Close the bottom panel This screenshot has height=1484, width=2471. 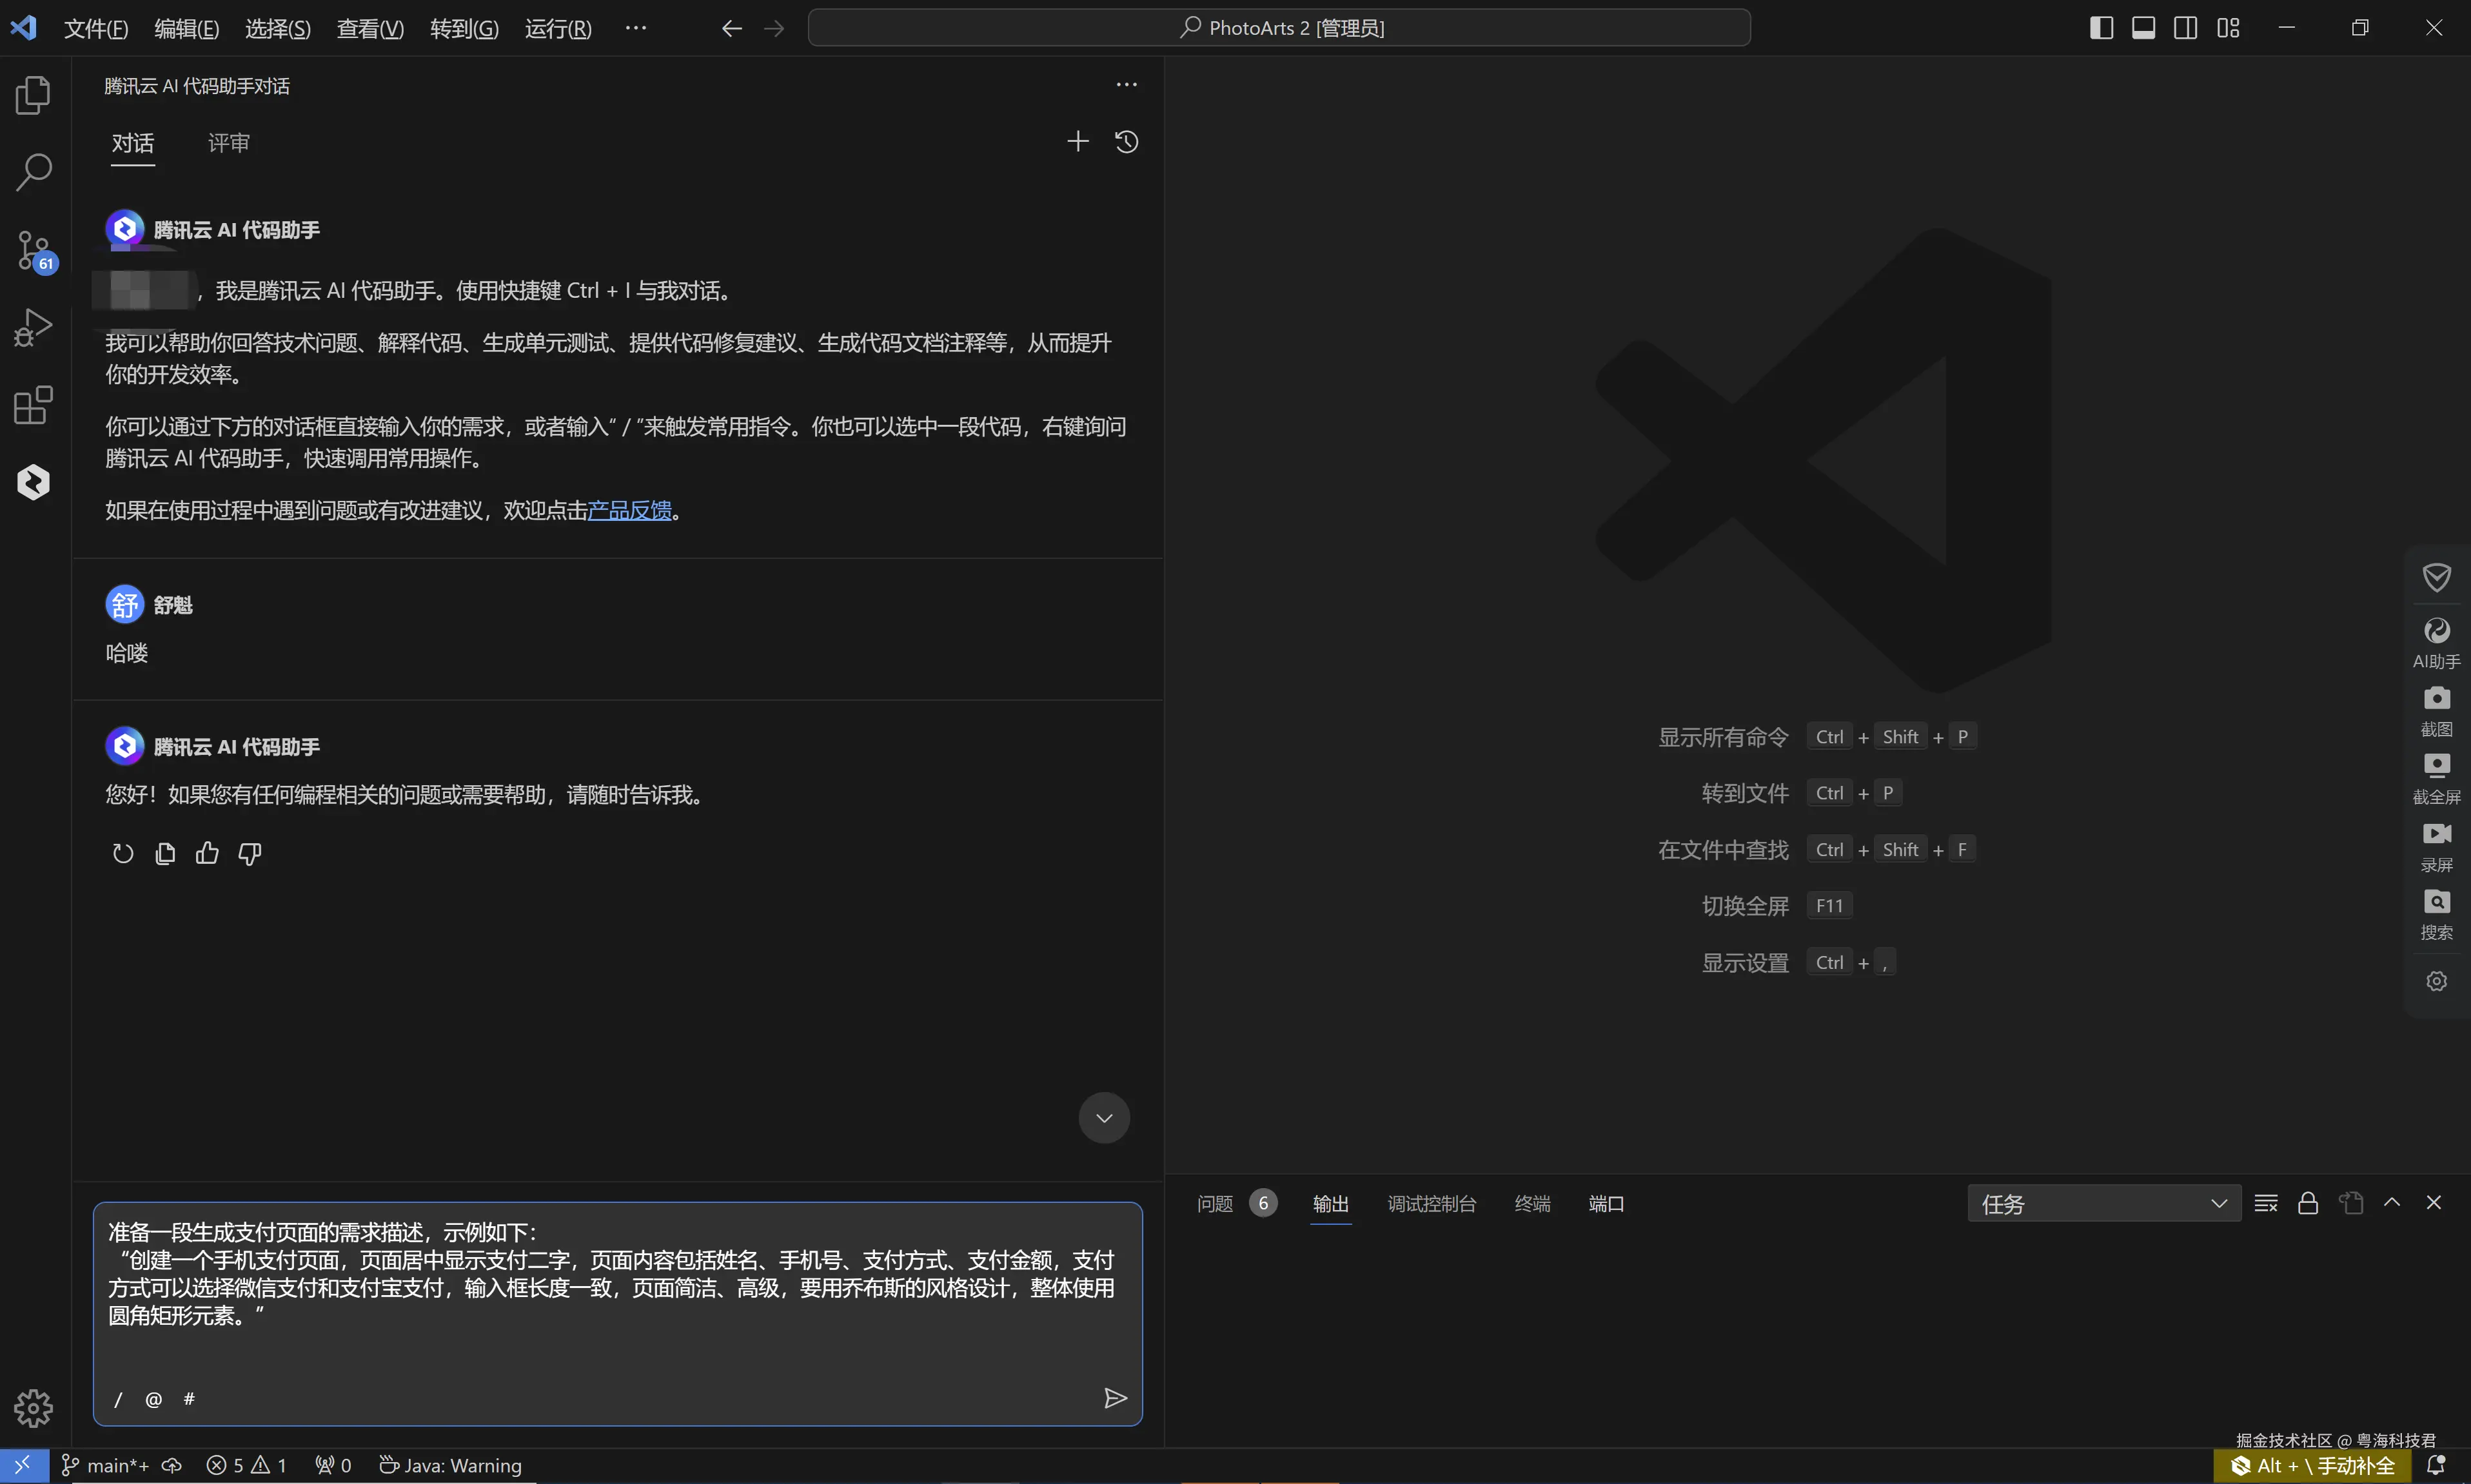pos(2434,1203)
